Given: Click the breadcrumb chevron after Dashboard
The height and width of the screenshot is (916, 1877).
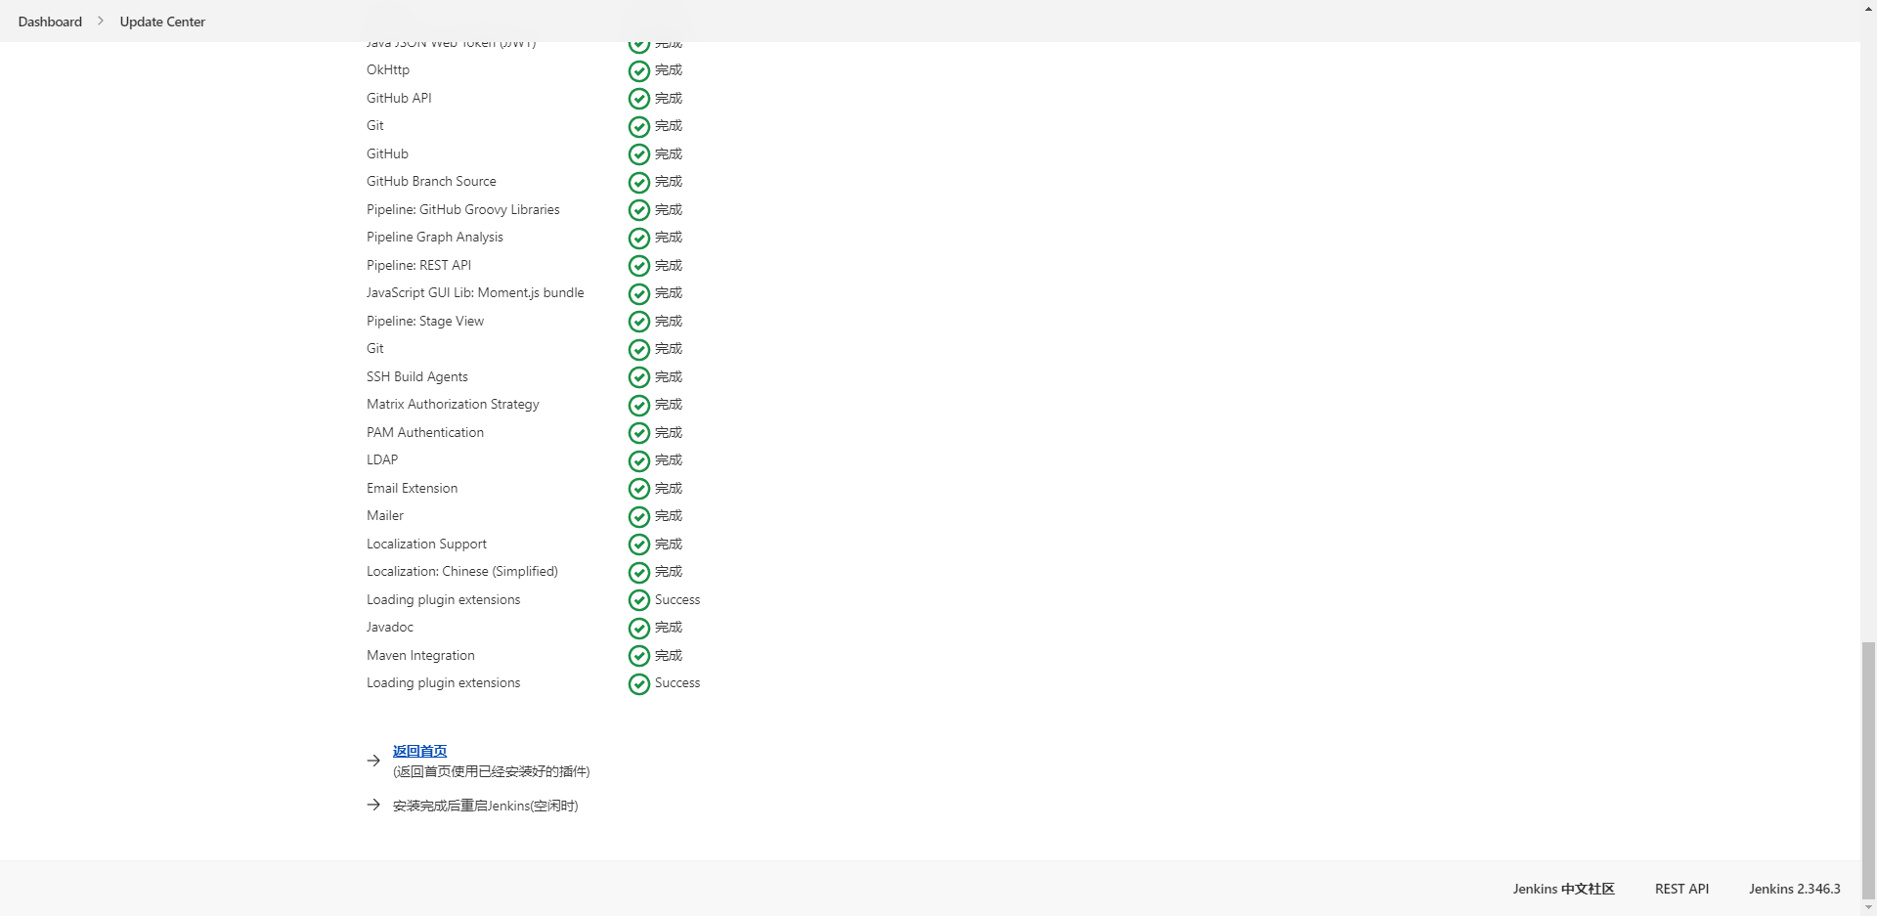Looking at the screenshot, I should click(x=100, y=21).
